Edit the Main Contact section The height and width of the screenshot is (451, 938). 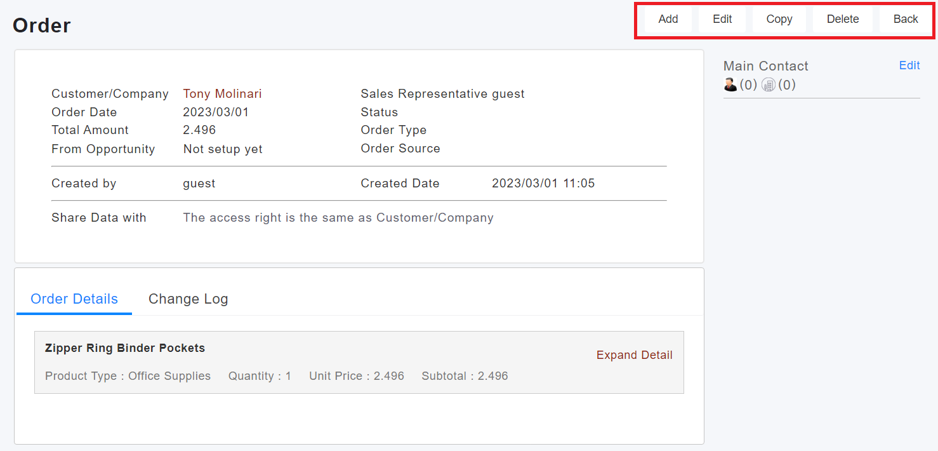coord(909,65)
